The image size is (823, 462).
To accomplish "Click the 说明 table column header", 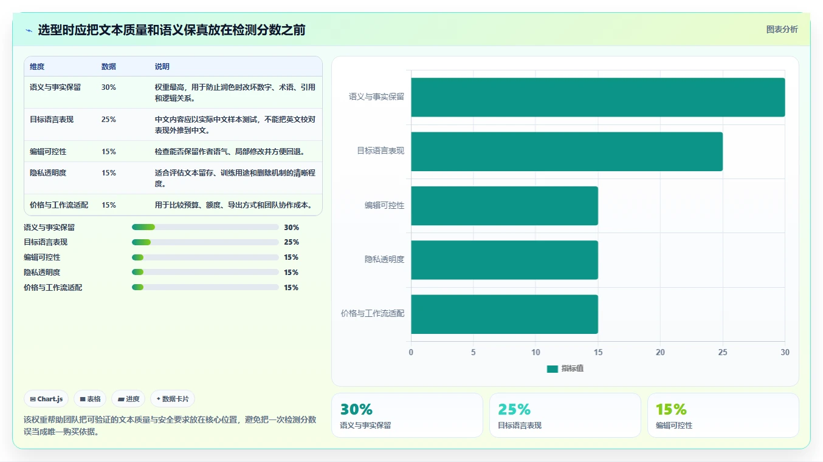I will [162, 67].
